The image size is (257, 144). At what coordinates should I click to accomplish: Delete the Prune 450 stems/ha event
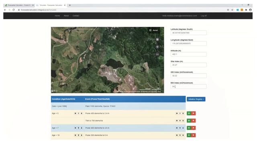[x=177, y=113]
